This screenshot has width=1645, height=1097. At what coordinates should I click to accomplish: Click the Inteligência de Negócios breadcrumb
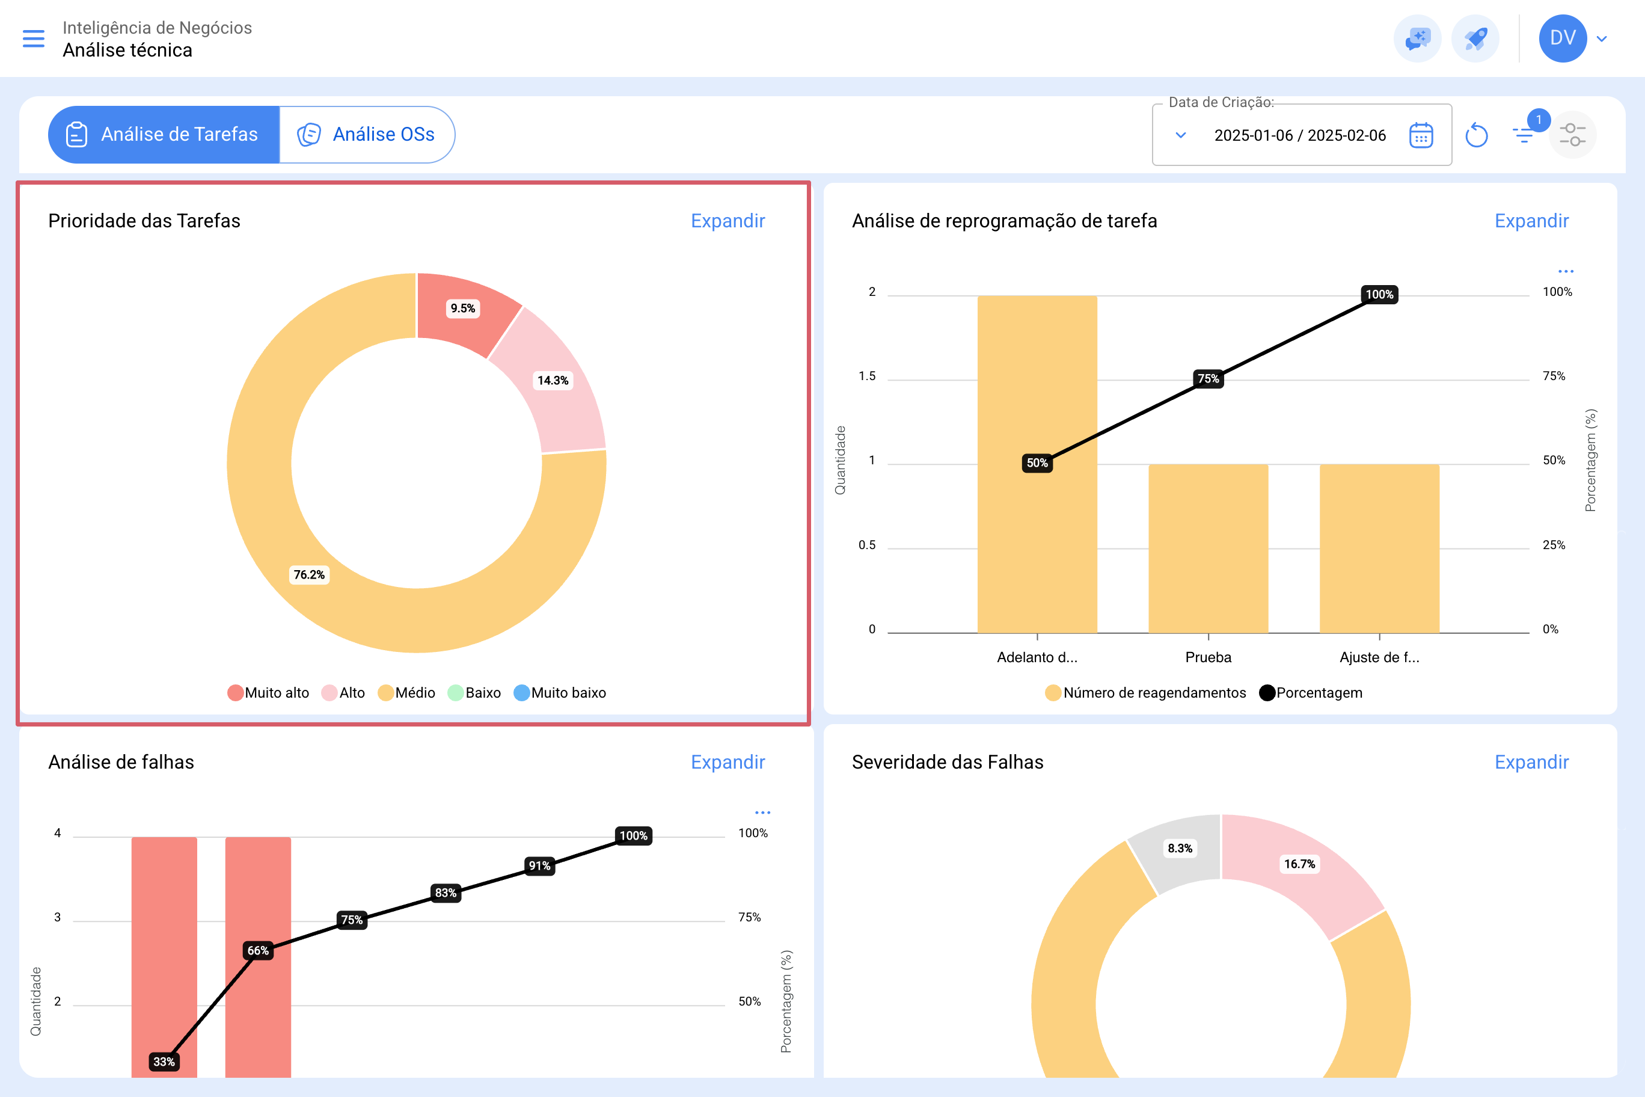(x=158, y=27)
